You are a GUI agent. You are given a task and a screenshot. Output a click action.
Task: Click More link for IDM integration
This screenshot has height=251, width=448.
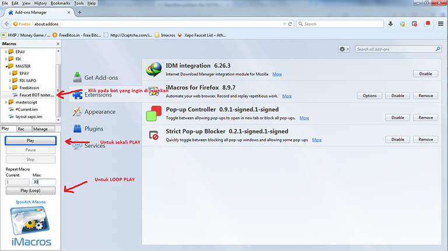(x=277, y=74)
